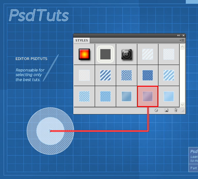Select the white checkered pattern style swatch
The height and width of the screenshot is (179, 198).
tap(84, 75)
